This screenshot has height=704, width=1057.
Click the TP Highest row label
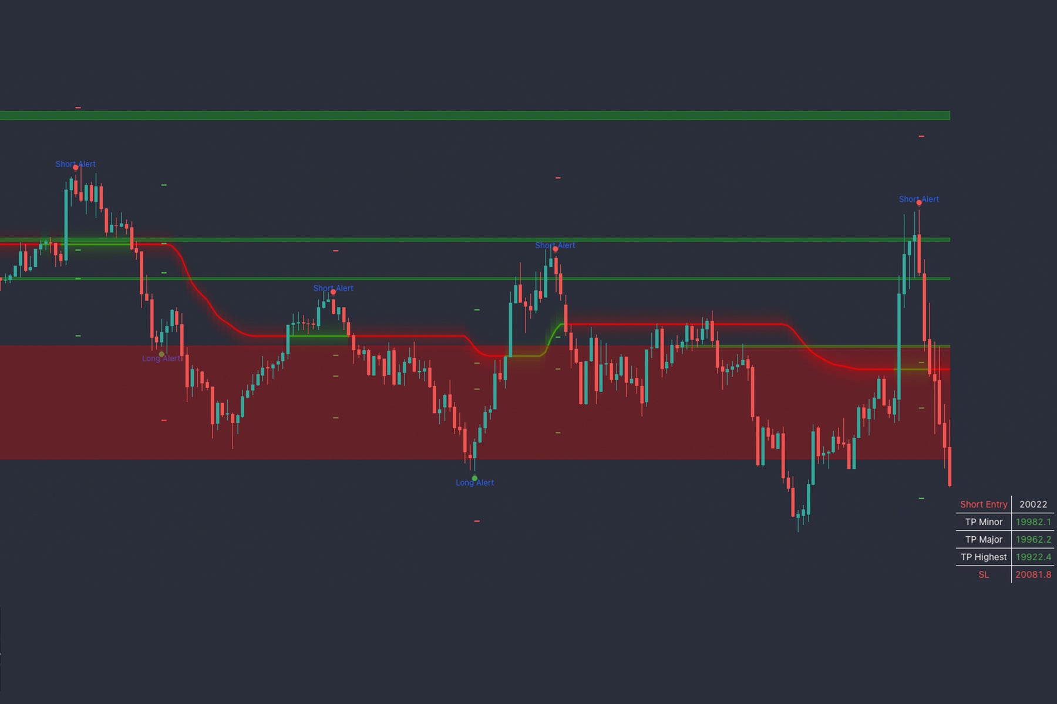(984, 557)
